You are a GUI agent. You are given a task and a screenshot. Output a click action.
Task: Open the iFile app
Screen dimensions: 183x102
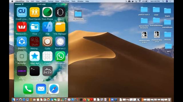pos(47,27)
